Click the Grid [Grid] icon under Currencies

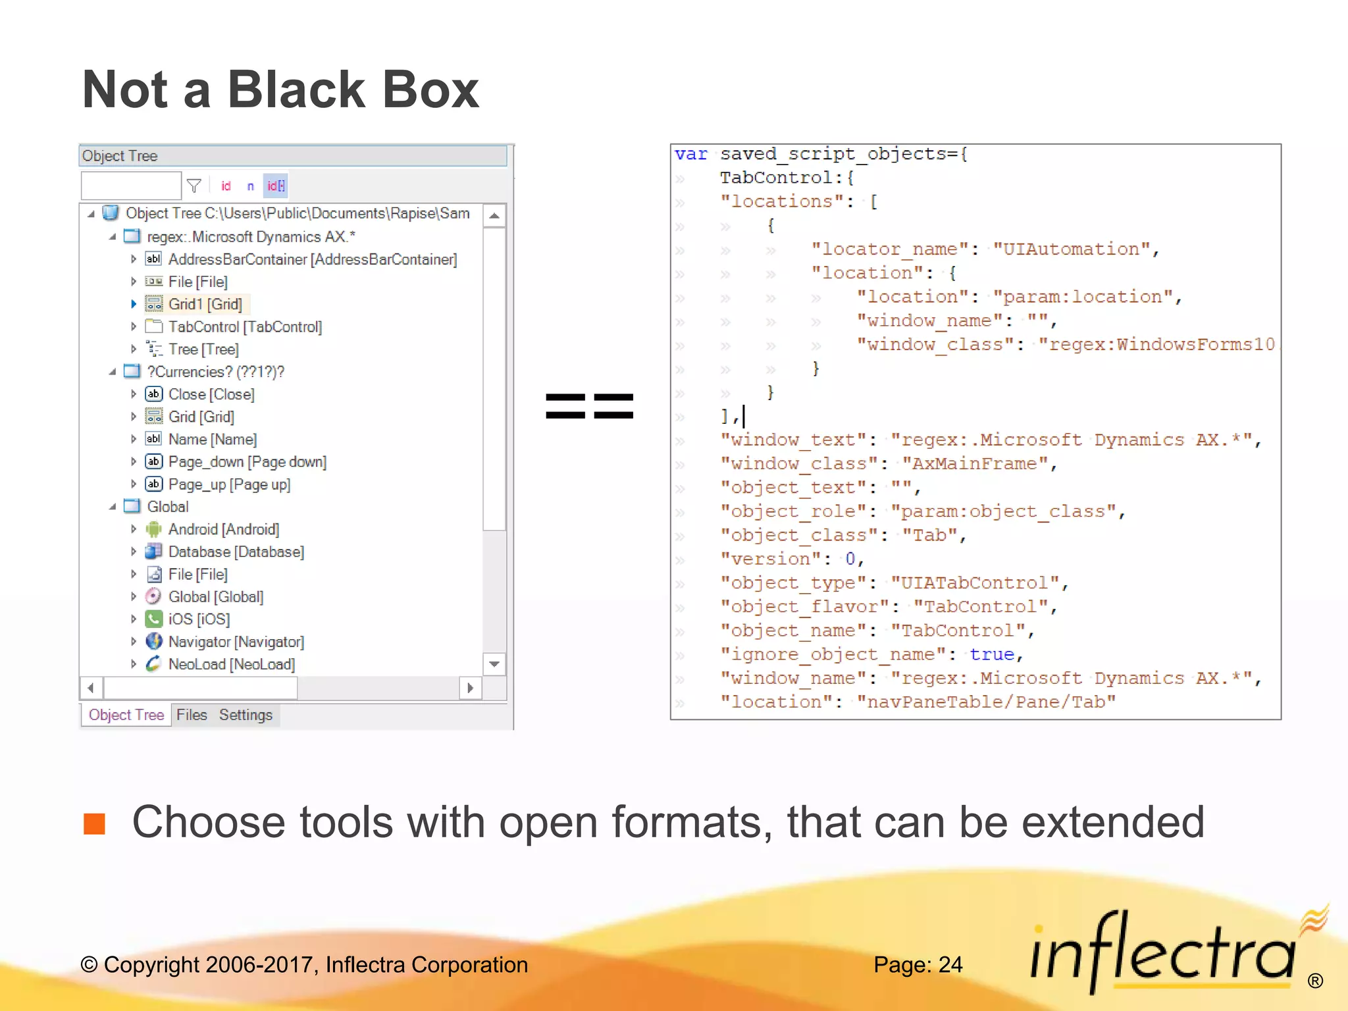click(x=154, y=416)
